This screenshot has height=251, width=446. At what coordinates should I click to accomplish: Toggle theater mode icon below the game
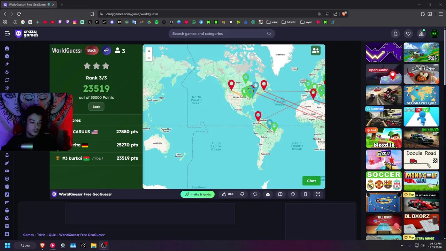(293, 194)
